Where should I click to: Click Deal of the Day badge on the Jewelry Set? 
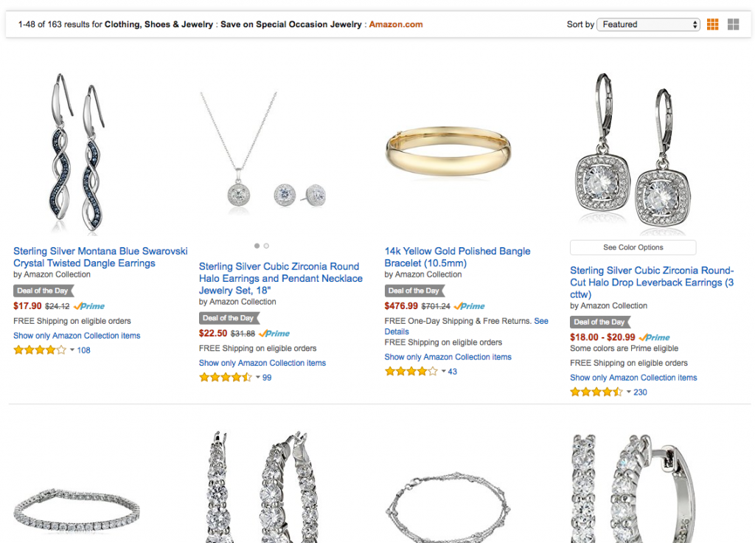click(x=229, y=318)
